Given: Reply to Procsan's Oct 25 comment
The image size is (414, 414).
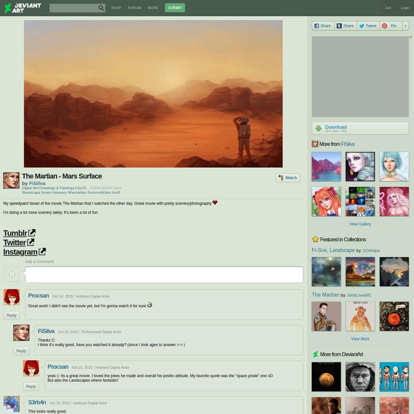Looking at the screenshot, I should coord(31,387).
